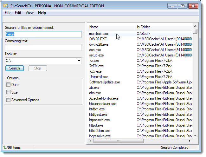The image size is (206, 157).
Task: Select 7zFM.exe in the results list
Action: tap(96, 66)
